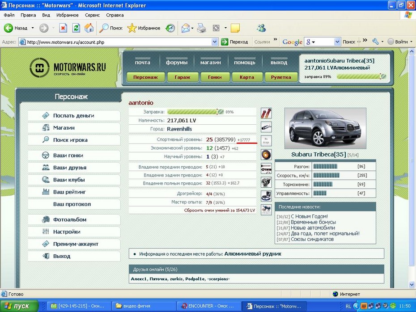416x312 pixels.
Task: Click the empty No image part slot
Action: [266, 141]
